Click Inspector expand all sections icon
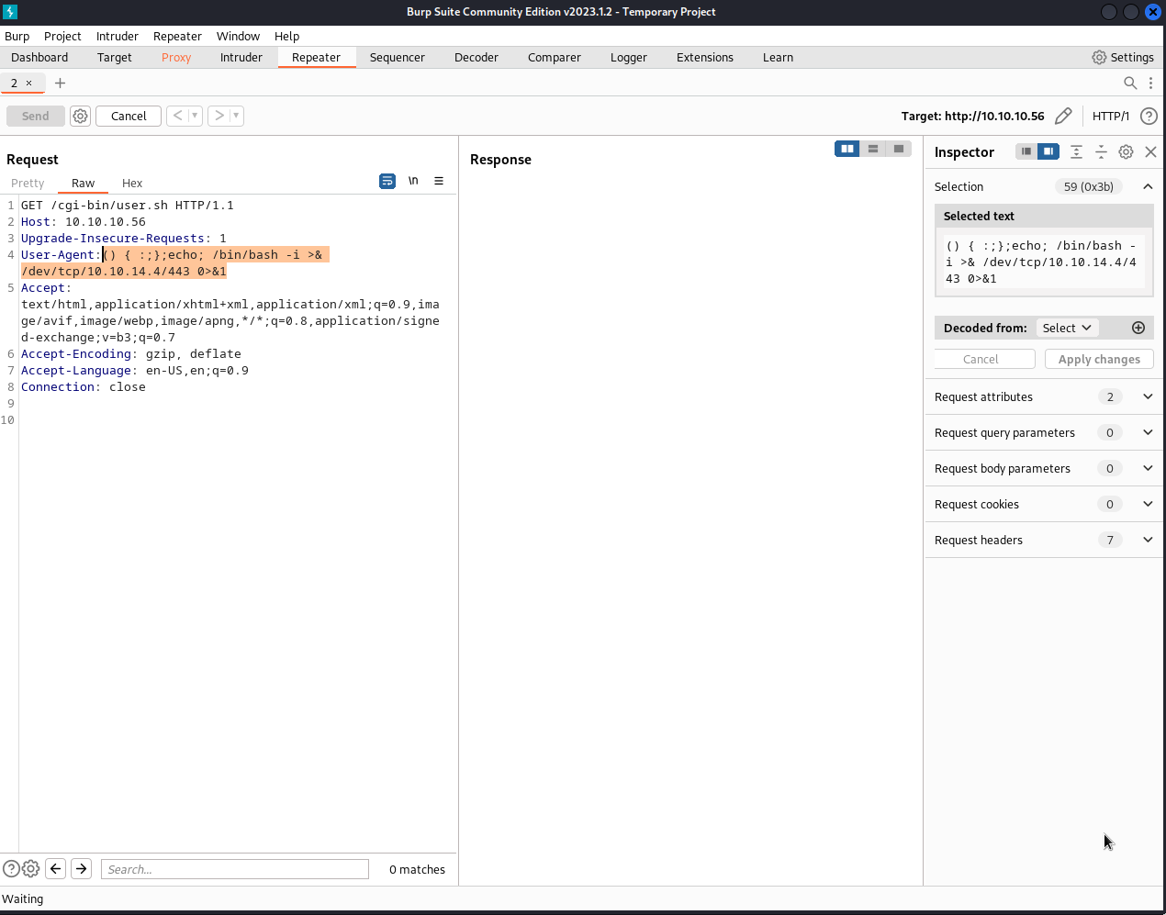Image resolution: width=1166 pixels, height=915 pixels. [x=1076, y=151]
